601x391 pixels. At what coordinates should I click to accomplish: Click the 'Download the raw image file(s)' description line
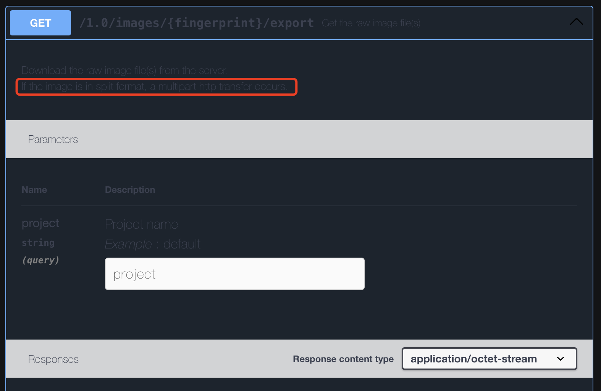pyautogui.click(x=124, y=71)
